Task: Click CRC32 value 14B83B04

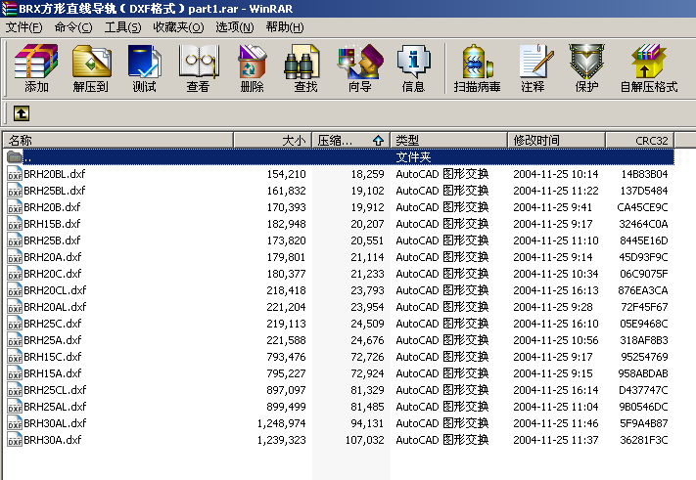Action: tap(644, 174)
